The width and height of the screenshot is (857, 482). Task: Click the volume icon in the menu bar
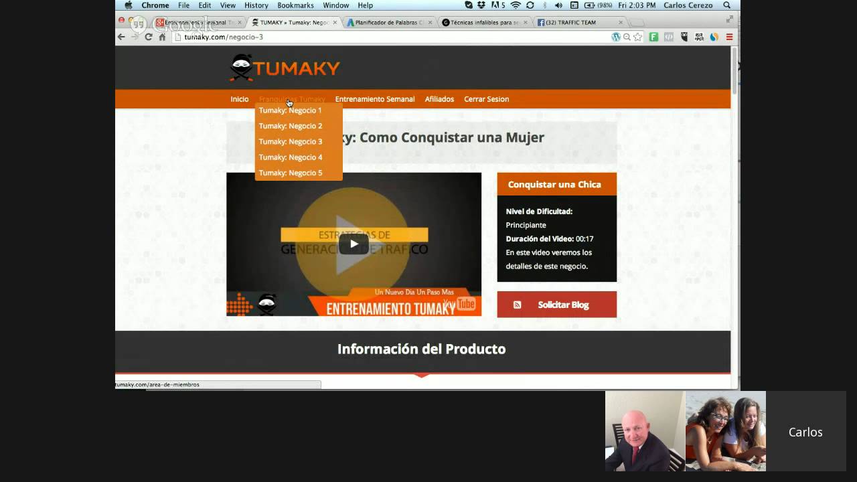click(558, 5)
